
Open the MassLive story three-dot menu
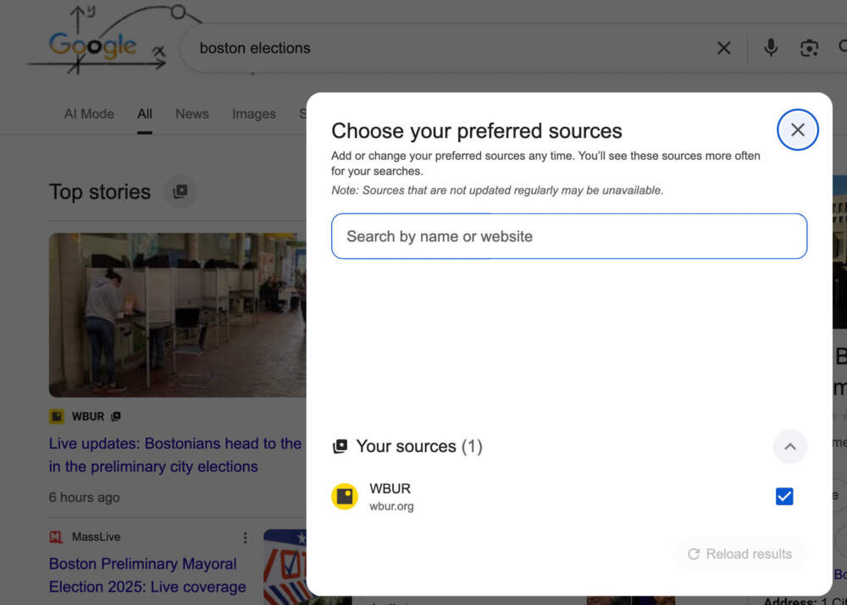246,537
